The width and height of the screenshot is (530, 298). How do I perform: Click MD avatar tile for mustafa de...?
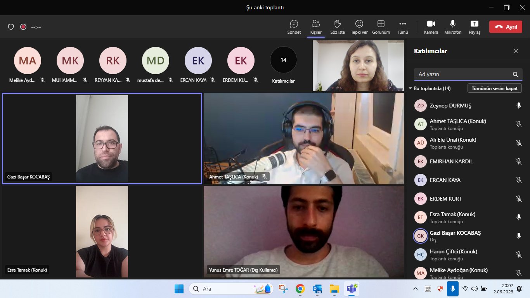156,61
